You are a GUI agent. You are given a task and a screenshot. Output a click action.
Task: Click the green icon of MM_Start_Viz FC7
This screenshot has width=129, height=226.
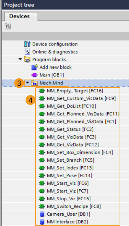42,191
